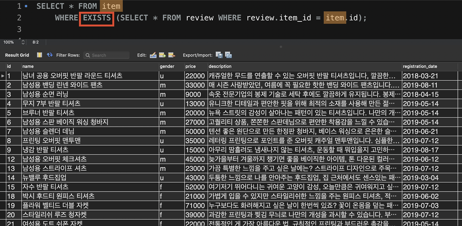Click the row selector arrow for row 1
The height and width of the screenshot is (226, 462).
point(3,76)
